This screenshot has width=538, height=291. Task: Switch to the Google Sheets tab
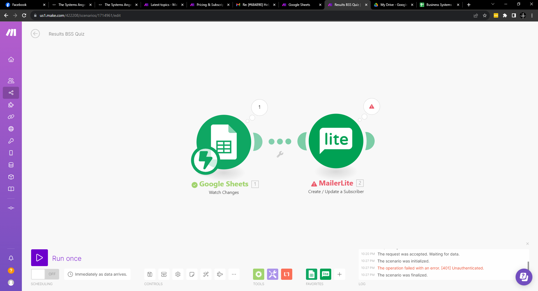[302, 5]
